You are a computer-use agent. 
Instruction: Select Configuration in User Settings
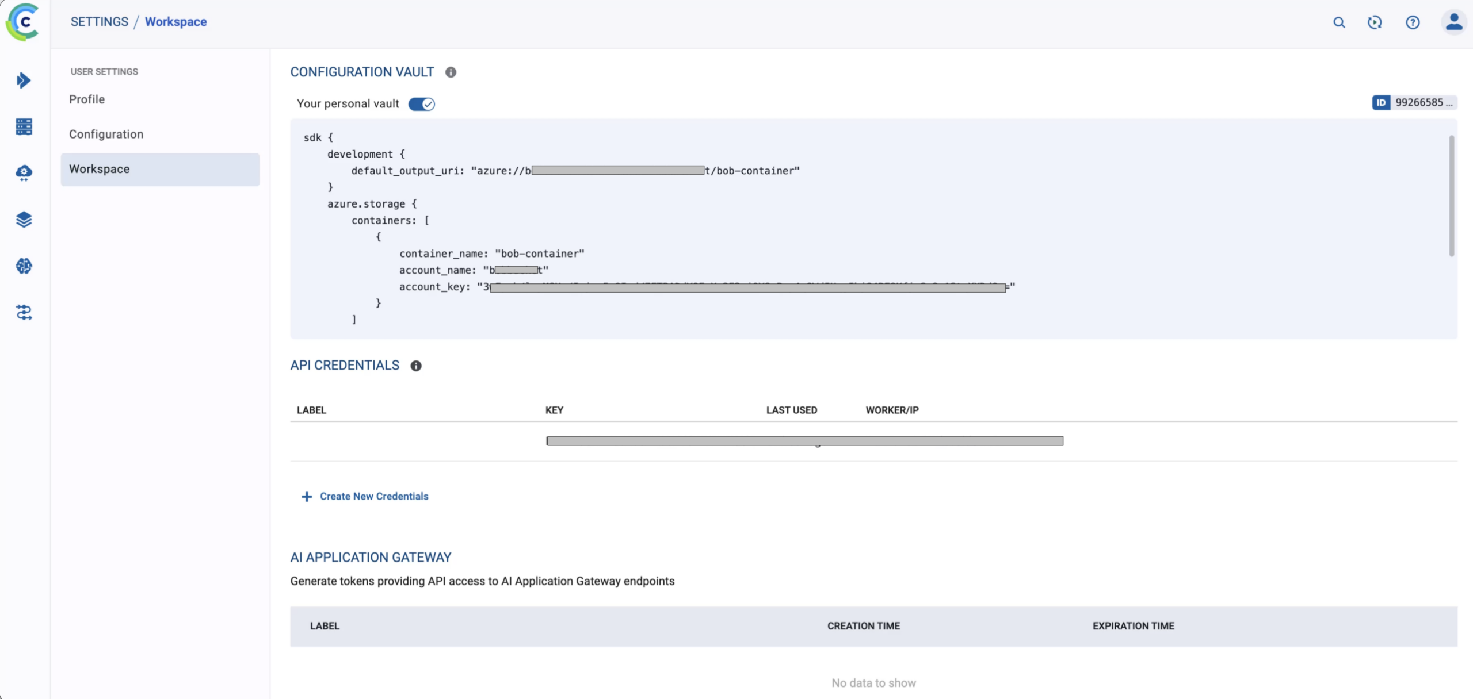(x=160, y=135)
